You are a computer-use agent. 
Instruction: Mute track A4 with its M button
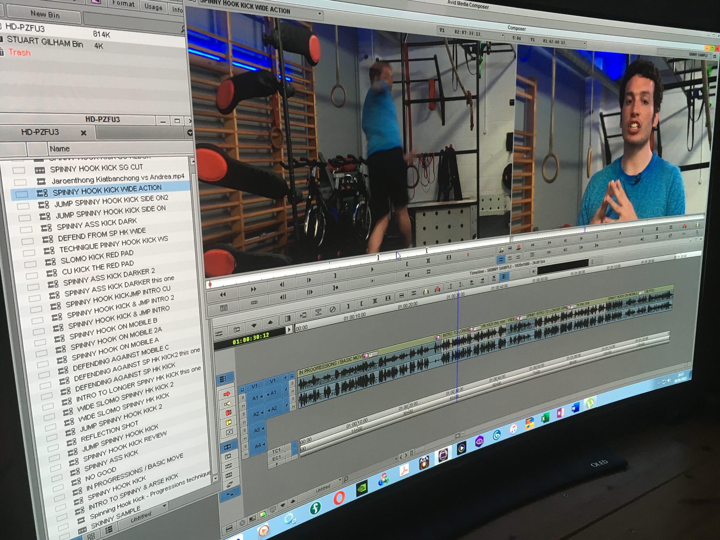(246, 454)
